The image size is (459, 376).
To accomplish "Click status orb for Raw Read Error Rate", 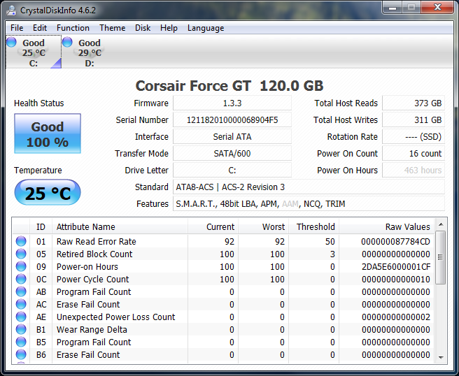I will point(21,241).
